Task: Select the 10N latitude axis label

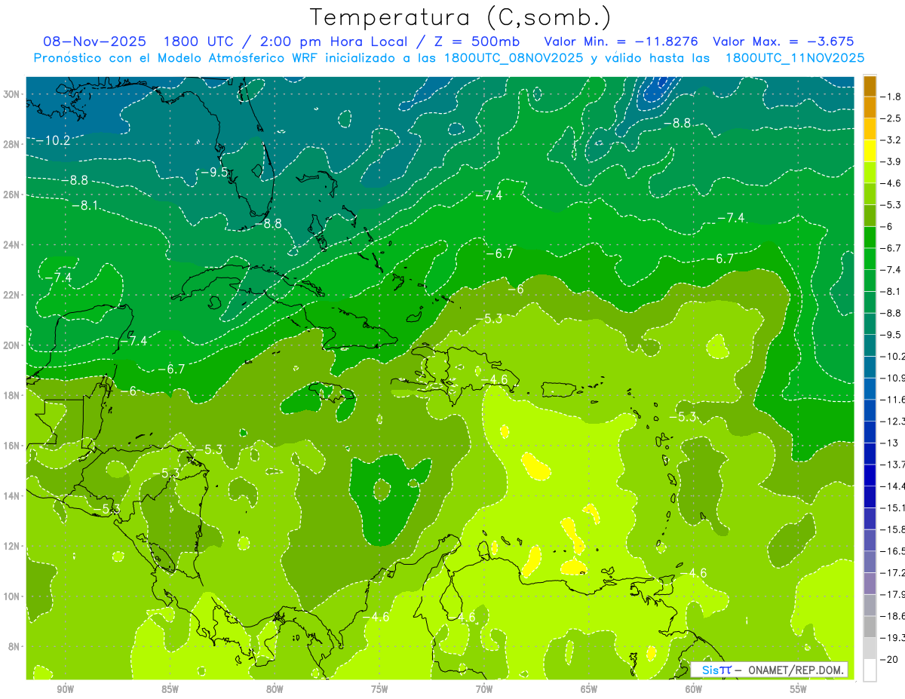Action: (13, 596)
